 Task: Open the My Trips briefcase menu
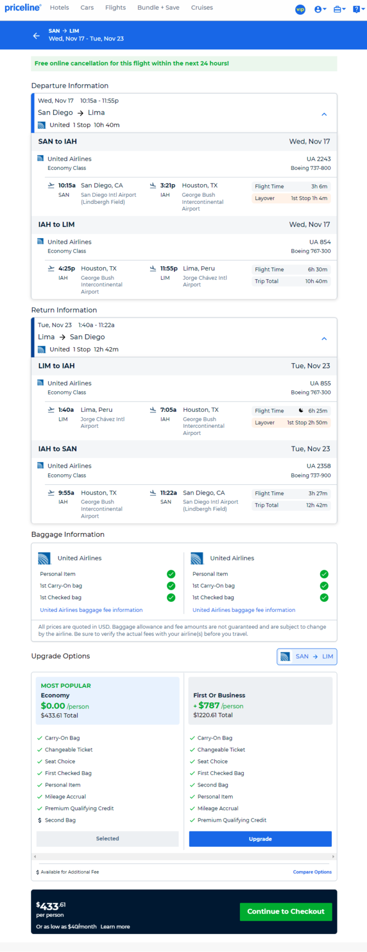(x=339, y=9)
